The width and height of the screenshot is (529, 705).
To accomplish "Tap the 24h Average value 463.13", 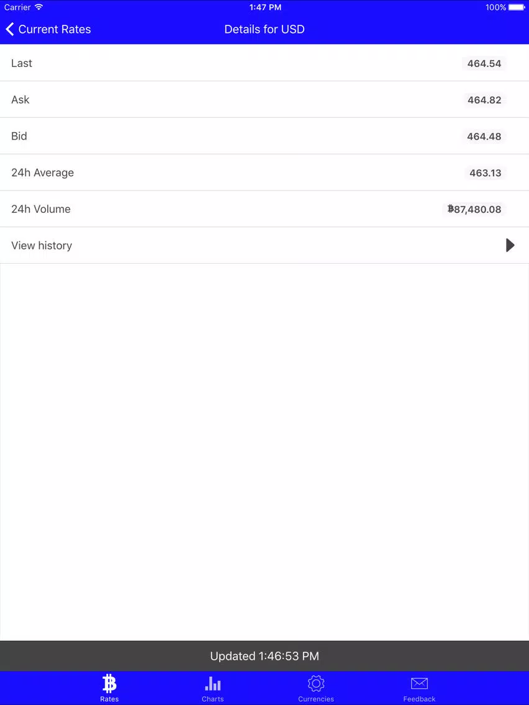I will tap(485, 173).
